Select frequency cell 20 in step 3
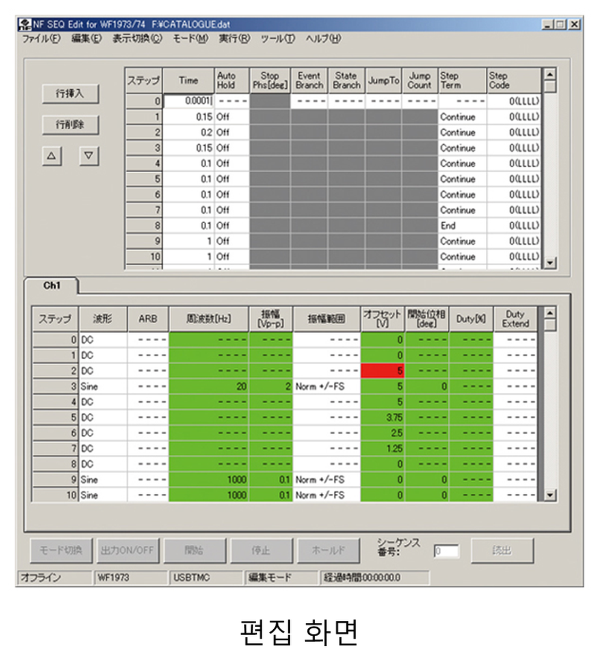This screenshot has width=599, height=667. click(209, 386)
